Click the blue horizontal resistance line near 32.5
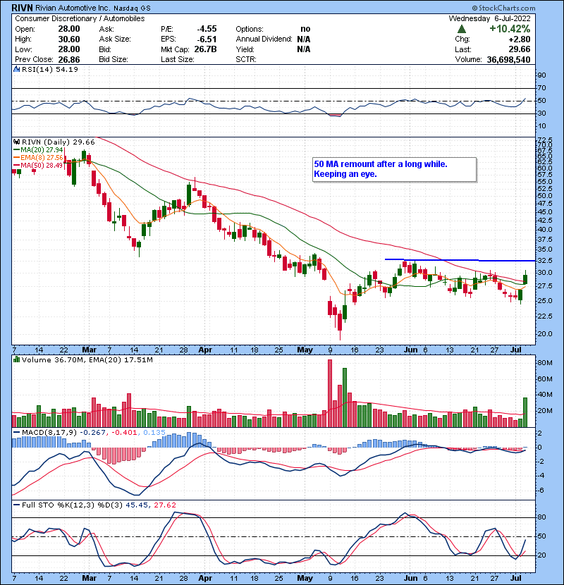 point(460,260)
